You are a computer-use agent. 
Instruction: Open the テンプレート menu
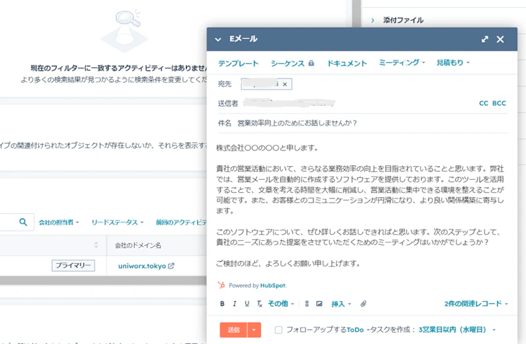pos(238,63)
